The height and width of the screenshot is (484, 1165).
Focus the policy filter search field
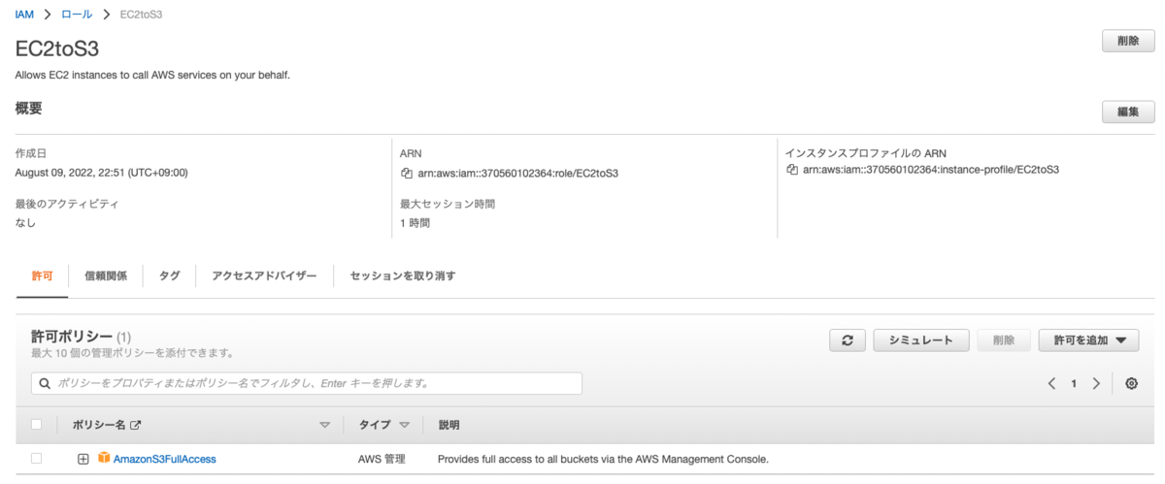[x=307, y=383]
